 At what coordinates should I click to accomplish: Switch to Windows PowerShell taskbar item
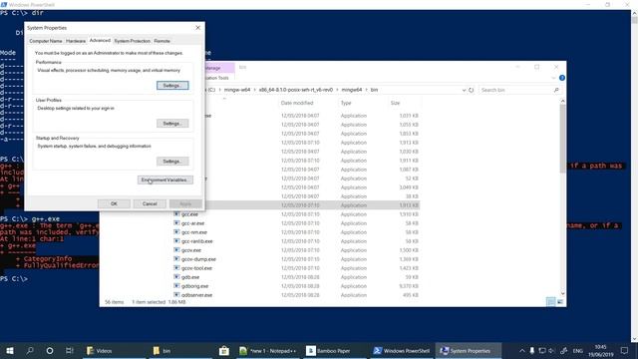click(402, 350)
